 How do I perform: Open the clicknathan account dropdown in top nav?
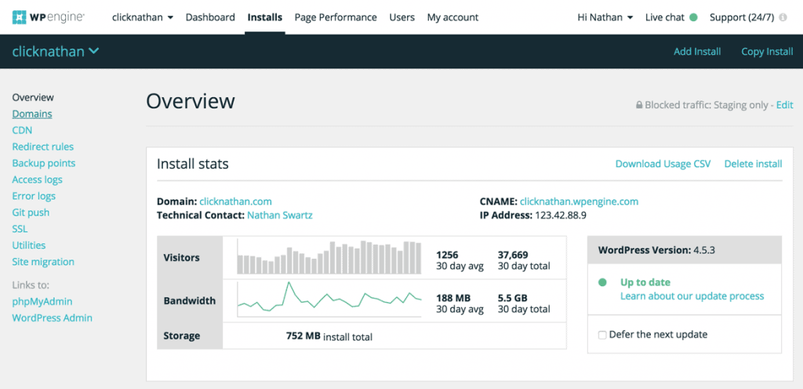143,17
